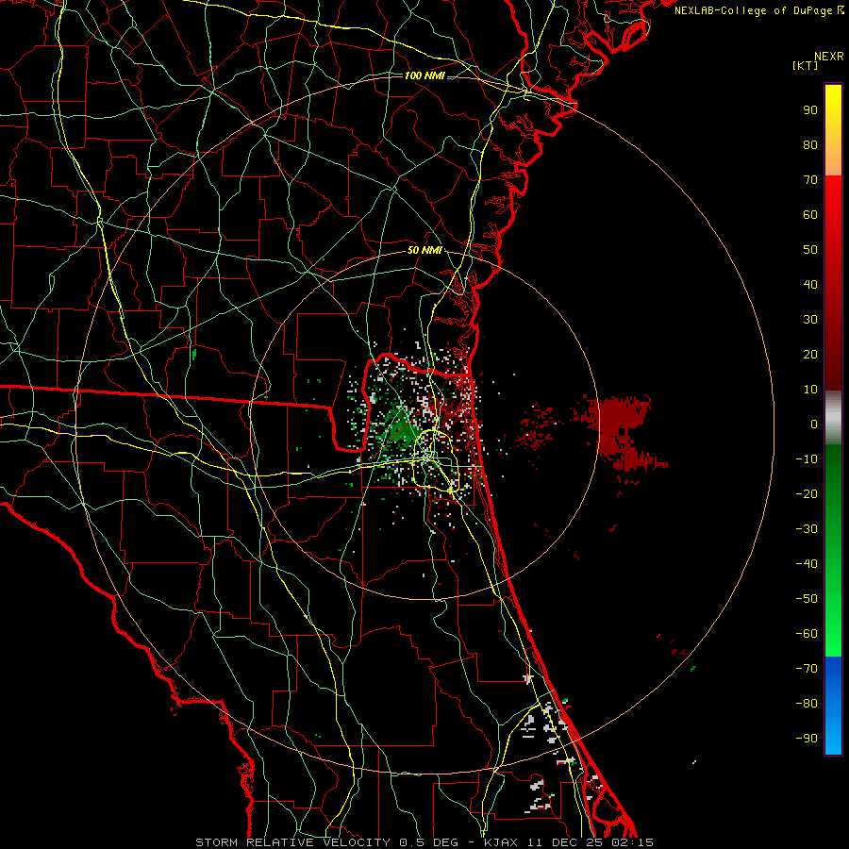
Task: Click the 90 value on the velocity scale
Action: pos(810,110)
